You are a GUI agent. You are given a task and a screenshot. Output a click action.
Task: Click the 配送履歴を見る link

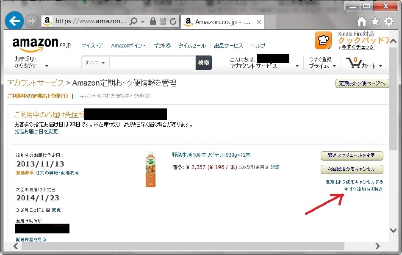tap(31, 239)
